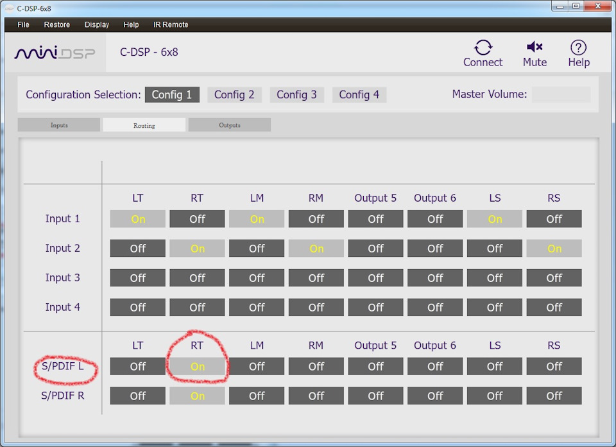This screenshot has width=616, height=447.
Task: Open the IR Remote menu
Action: 171,24
